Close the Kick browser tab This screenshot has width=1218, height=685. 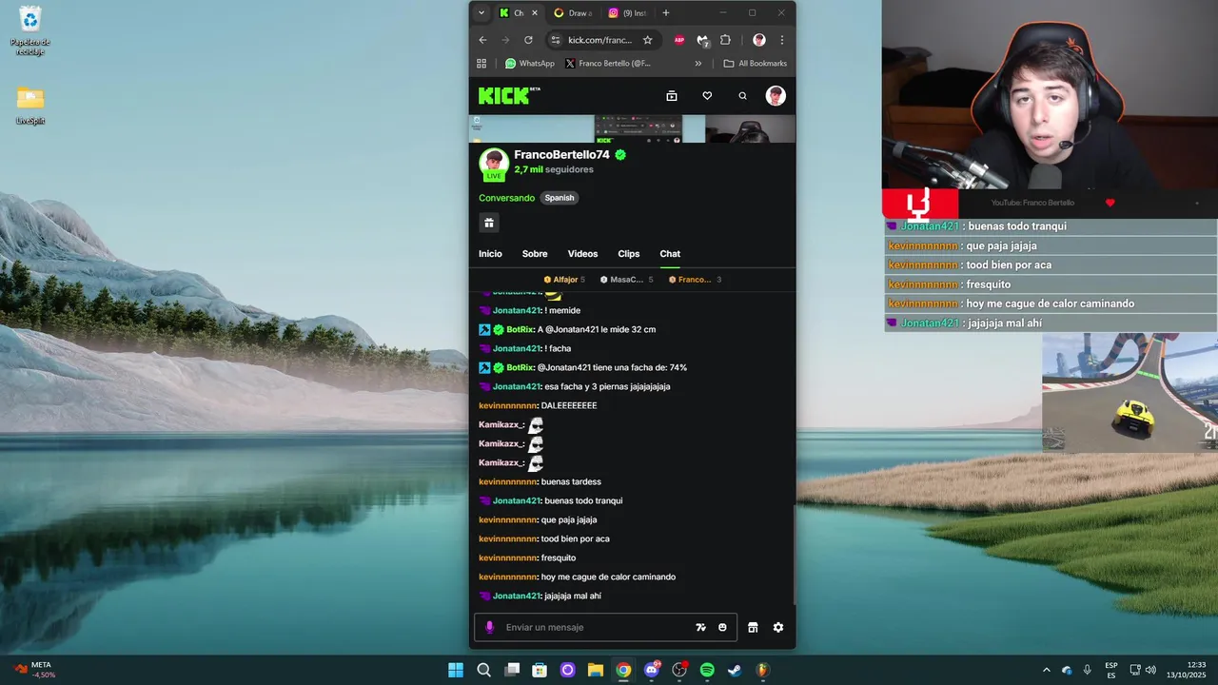(x=535, y=13)
